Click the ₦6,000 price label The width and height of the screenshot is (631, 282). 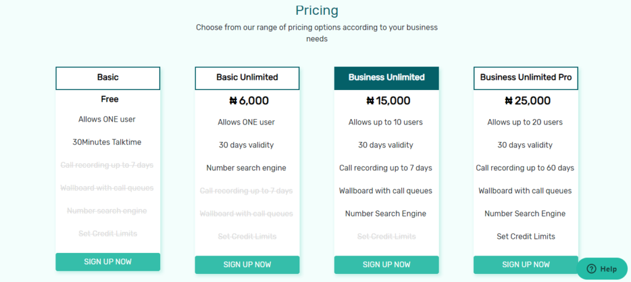coord(248,101)
